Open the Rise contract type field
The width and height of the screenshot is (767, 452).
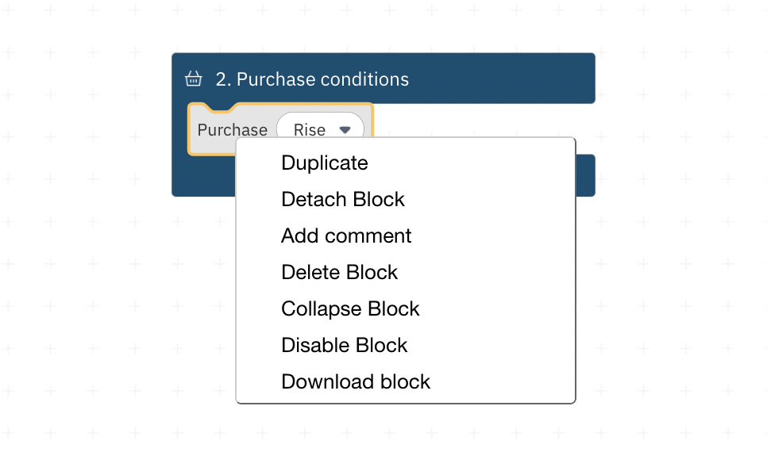coord(320,126)
